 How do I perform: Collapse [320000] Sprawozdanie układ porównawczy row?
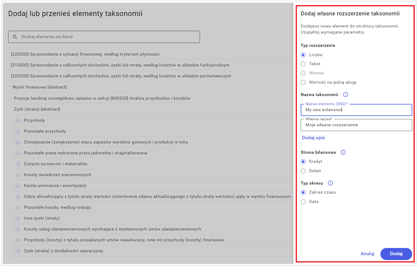click(x=151, y=76)
